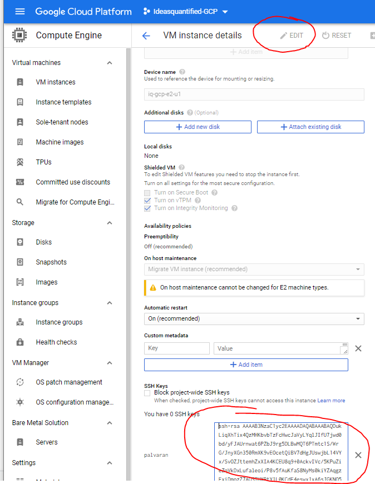This screenshot has width=375, height=484.
Task: Open help for Integrity Monitoring
Action: pyautogui.click(x=234, y=208)
